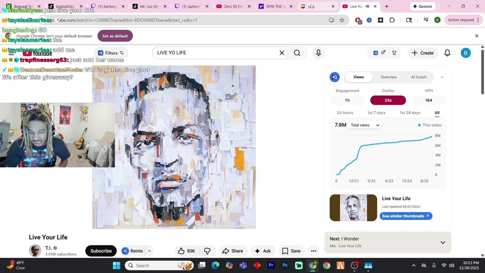
Task: Open a new browser tab
Action: 386,6
